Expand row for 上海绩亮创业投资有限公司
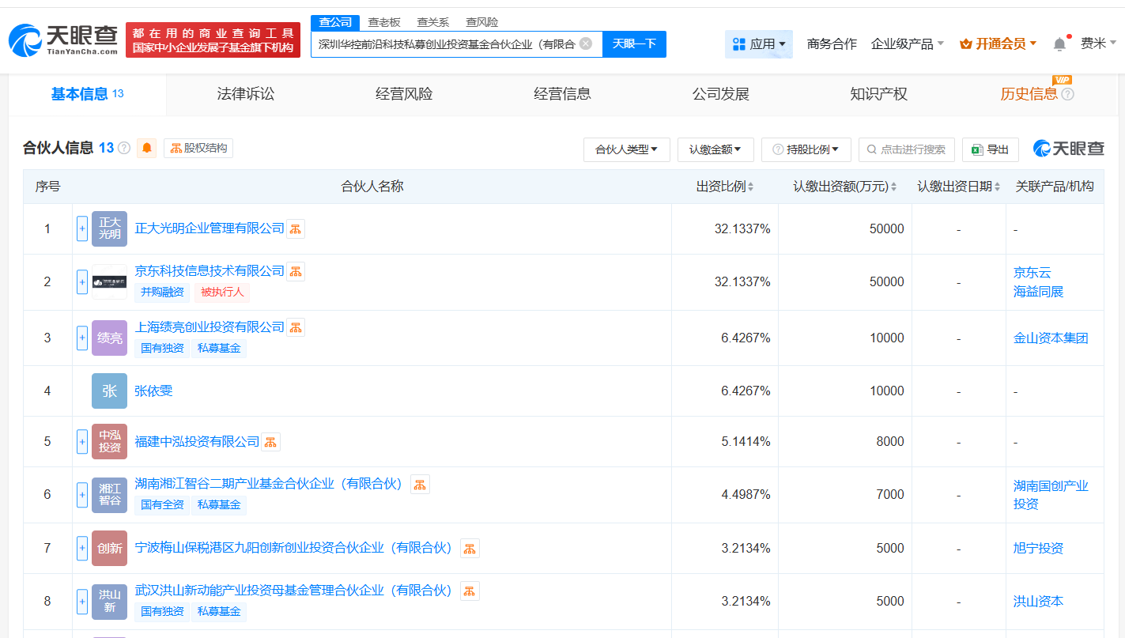 click(82, 338)
